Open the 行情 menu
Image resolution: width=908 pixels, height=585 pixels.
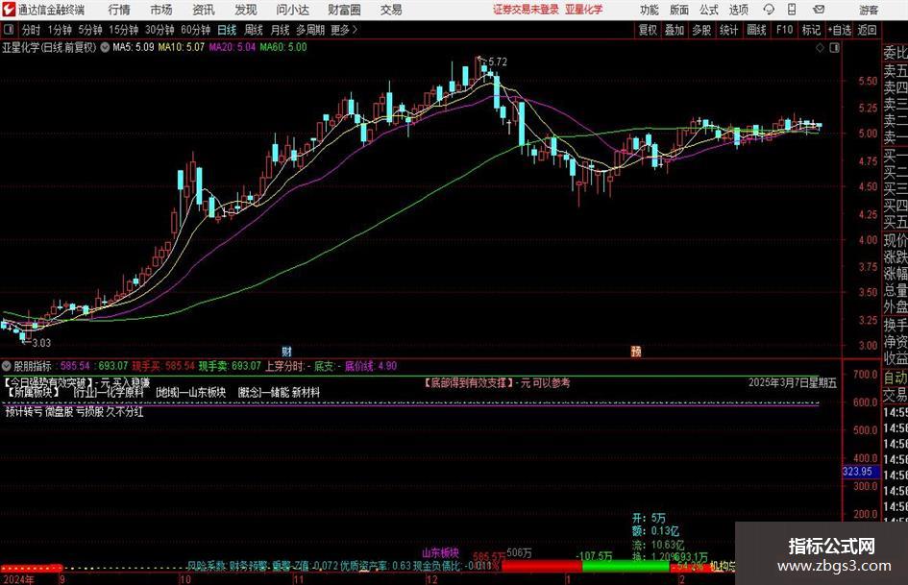pos(119,10)
